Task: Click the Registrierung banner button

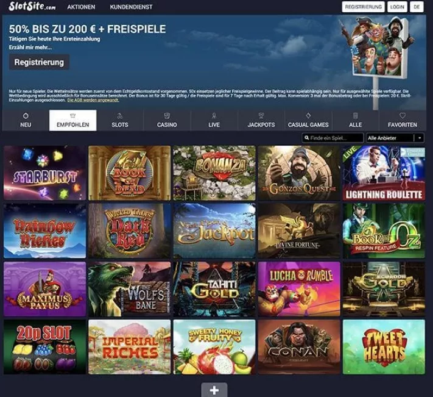Action: (39, 62)
